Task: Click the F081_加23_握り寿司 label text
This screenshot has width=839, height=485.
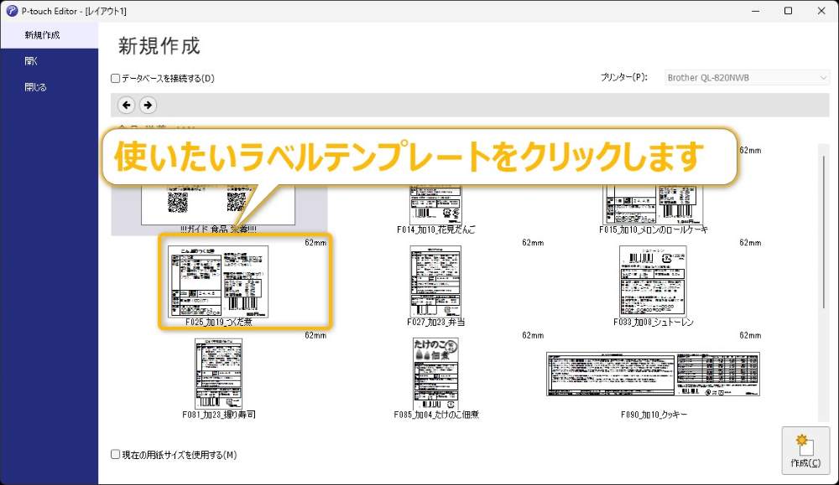Action: click(x=218, y=415)
